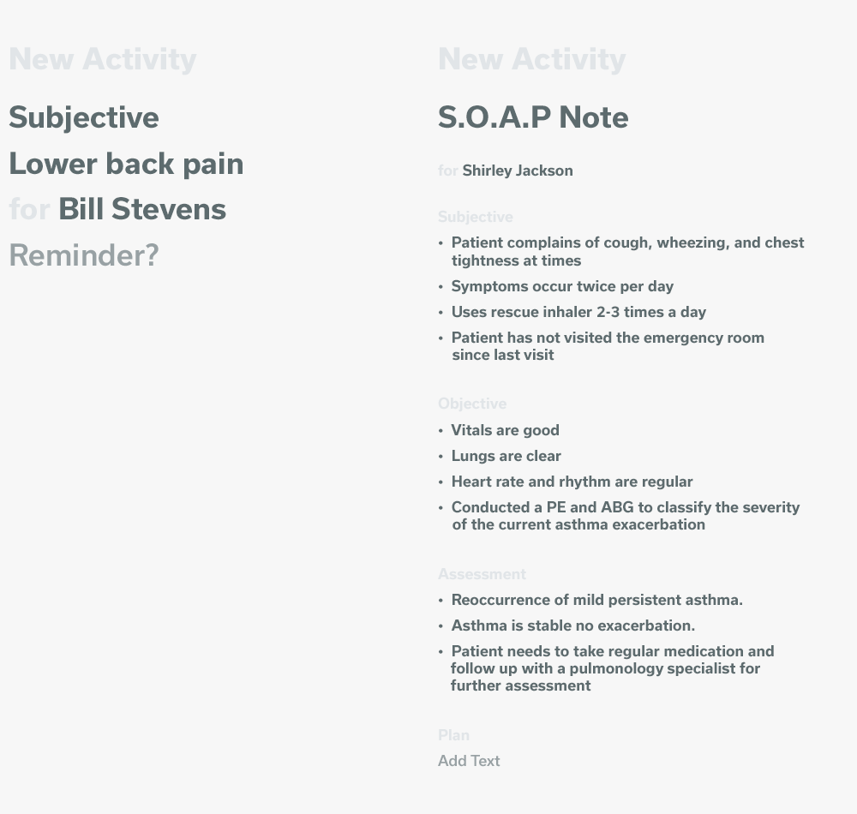
Task: Click the Heart rate and rhythm line
Action: click(572, 482)
